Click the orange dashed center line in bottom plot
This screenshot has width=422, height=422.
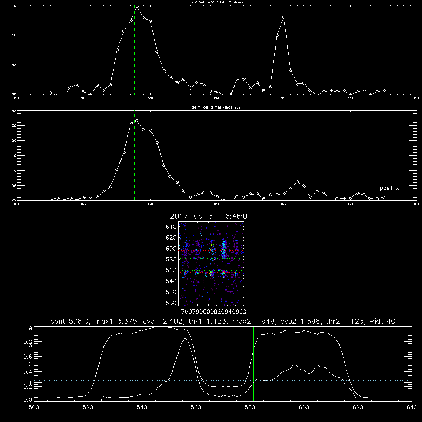(x=239, y=363)
